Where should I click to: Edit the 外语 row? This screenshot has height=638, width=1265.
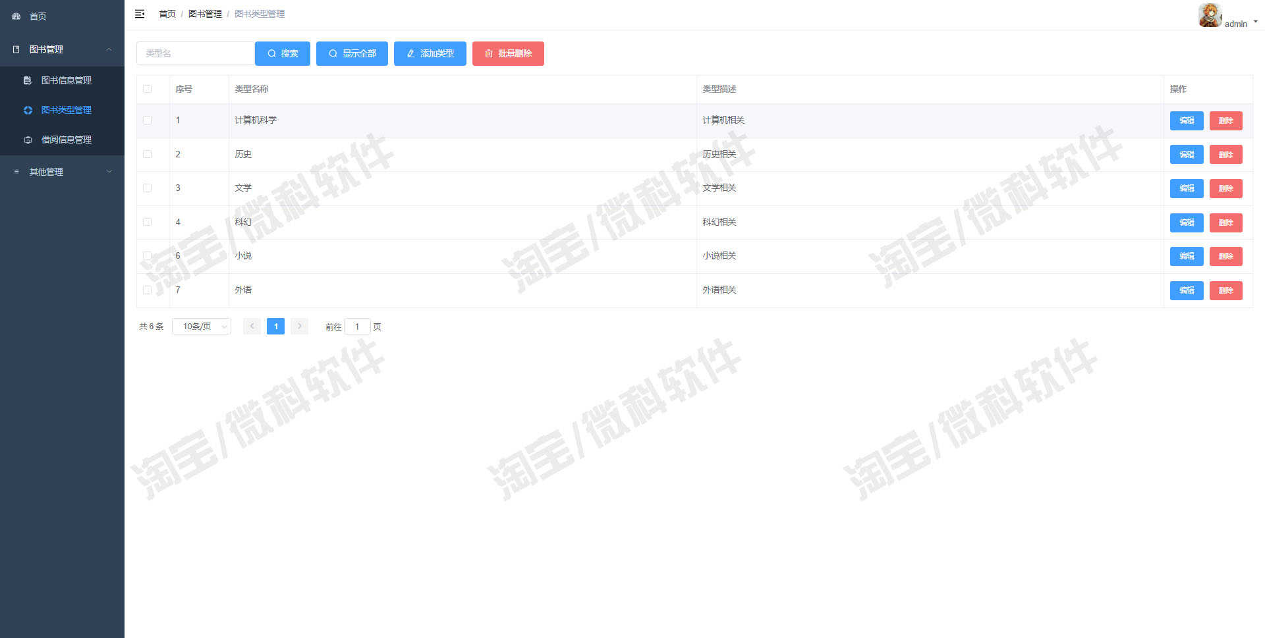[x=1187, y=290]
